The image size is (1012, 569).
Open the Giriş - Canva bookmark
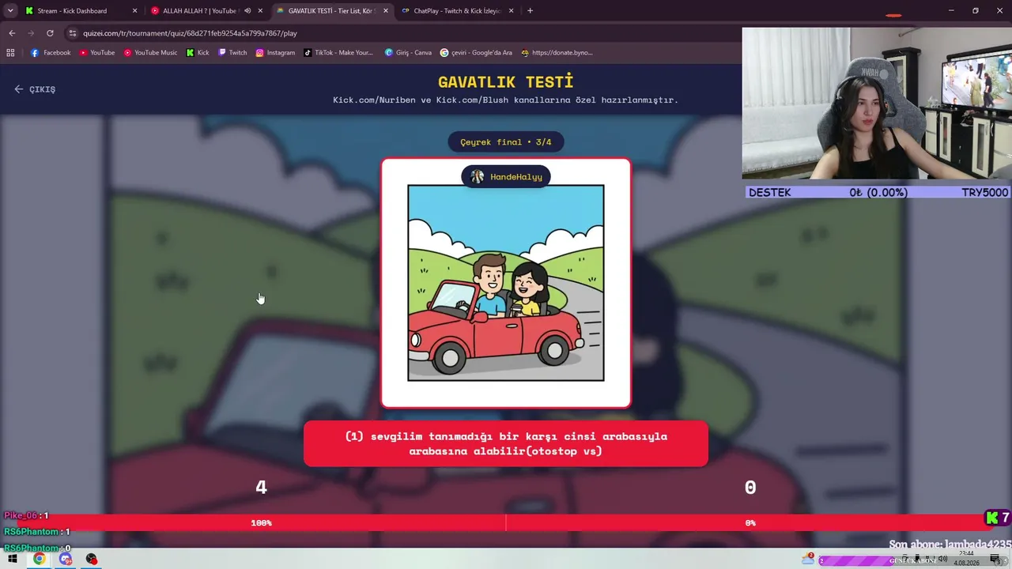click(408, 53)
